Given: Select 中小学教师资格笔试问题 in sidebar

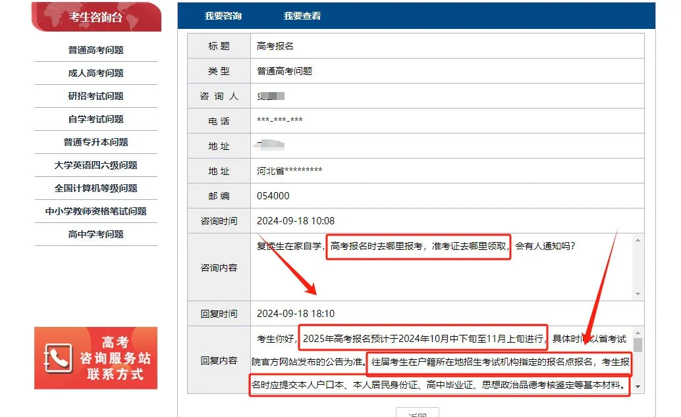Looking at the screenshot, I should tap(96, 211).
